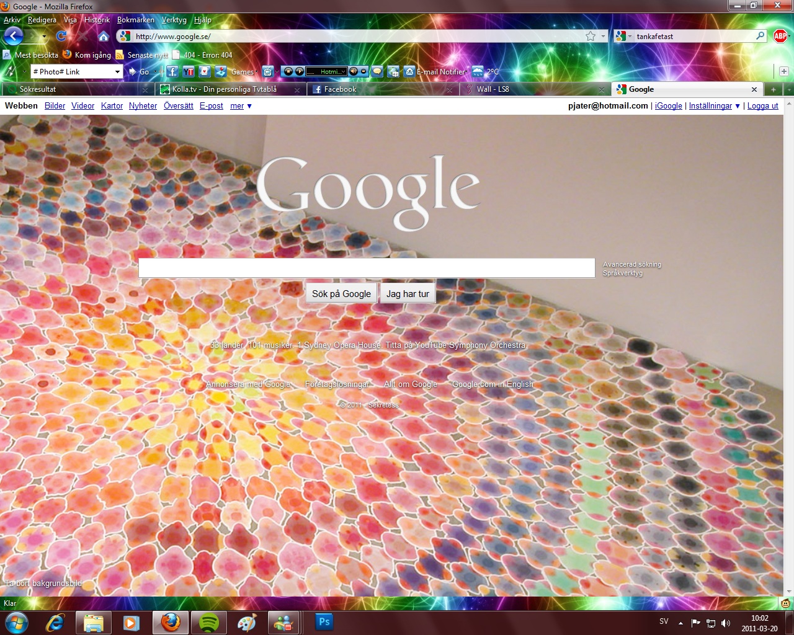Expand the Photo# Link combo box
Screen dimensions: 794x635
pyautogui.click(x=117, y=72)
